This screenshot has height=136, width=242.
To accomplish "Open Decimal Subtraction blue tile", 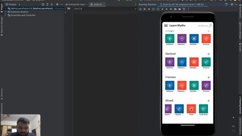I will coord(182,62).
